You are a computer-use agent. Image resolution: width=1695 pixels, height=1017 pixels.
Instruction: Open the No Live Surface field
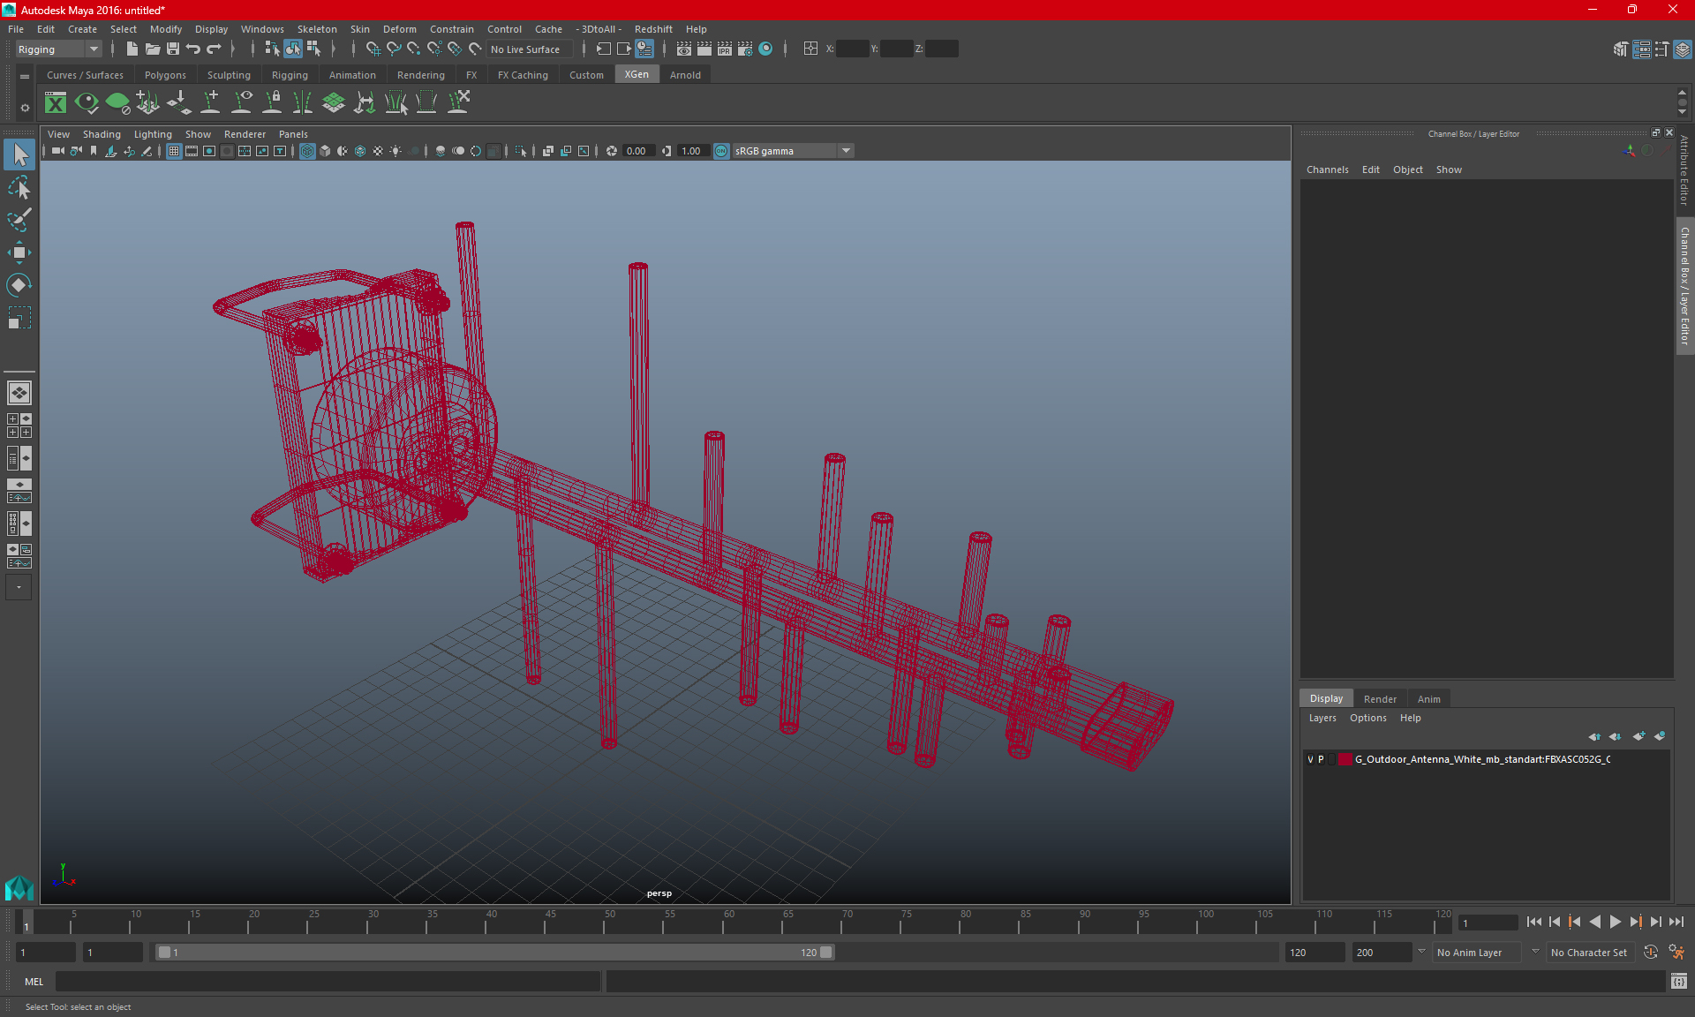pos(530,49)
